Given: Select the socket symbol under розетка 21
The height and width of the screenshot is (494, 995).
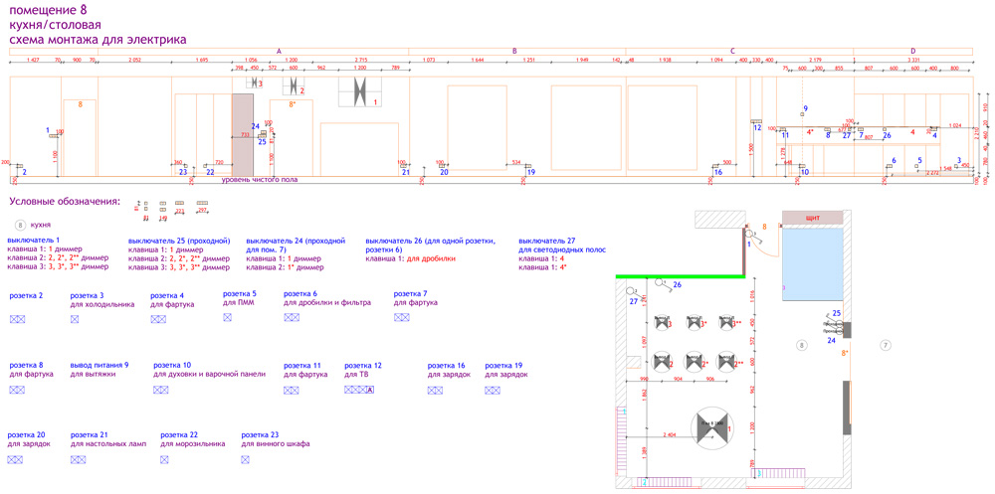Looking at the screenshot, I should 76,460.
